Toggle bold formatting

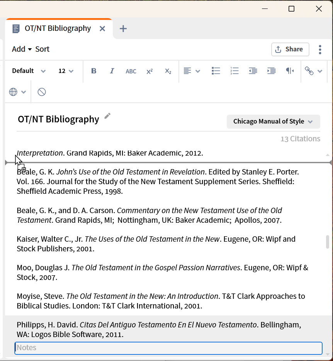coord(93,71)
